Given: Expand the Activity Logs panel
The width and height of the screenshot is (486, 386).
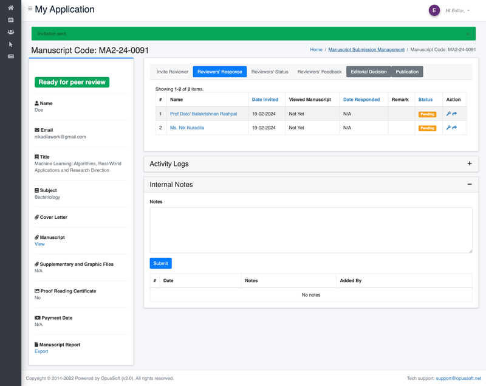Looking at the screenshot, I should [x=469, y=164].
